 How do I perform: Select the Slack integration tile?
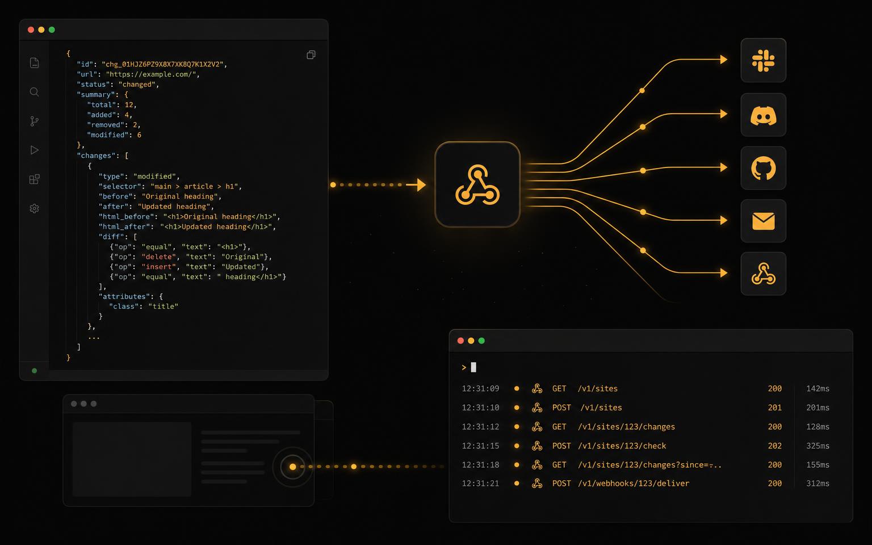764,60
